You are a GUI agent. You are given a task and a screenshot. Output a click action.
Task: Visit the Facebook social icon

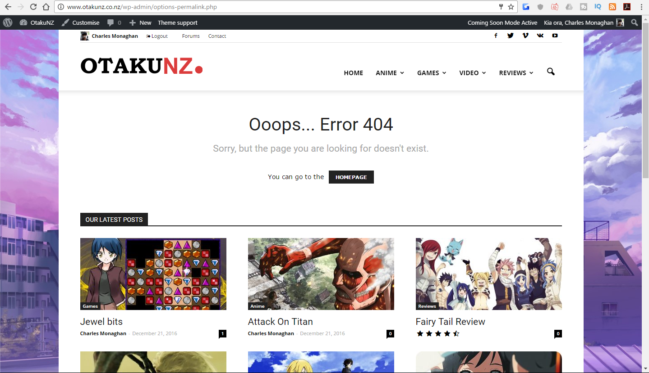496,36
